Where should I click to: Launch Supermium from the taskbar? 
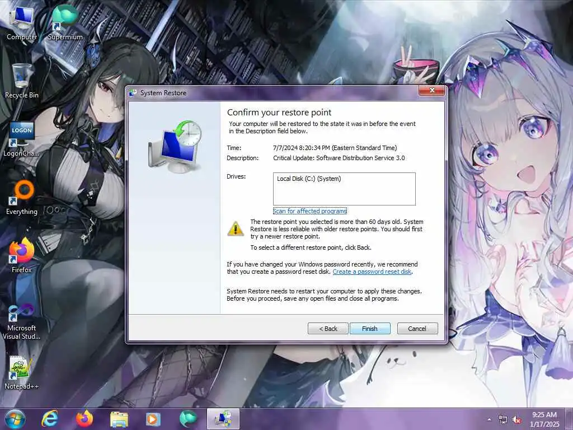188,419
